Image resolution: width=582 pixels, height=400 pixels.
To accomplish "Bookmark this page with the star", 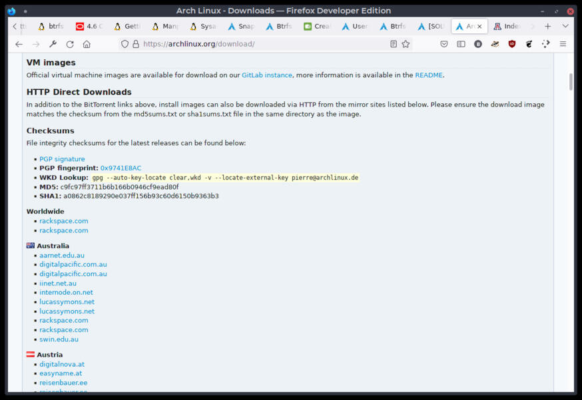I will tap(406, 44).
